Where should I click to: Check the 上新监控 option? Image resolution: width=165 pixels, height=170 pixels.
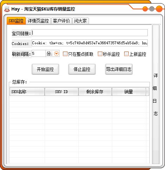click(126, 54)
